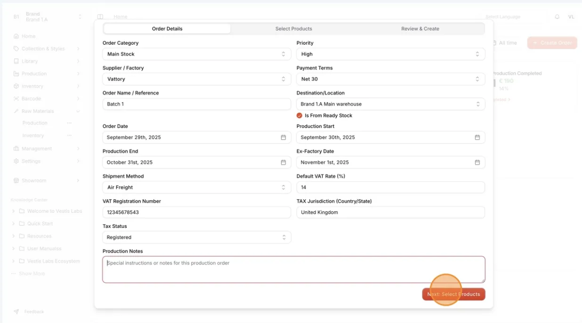The image size is (582, 323).
Task: Click the Production factory icon in sidebar
Action: [x=16, y=73]
